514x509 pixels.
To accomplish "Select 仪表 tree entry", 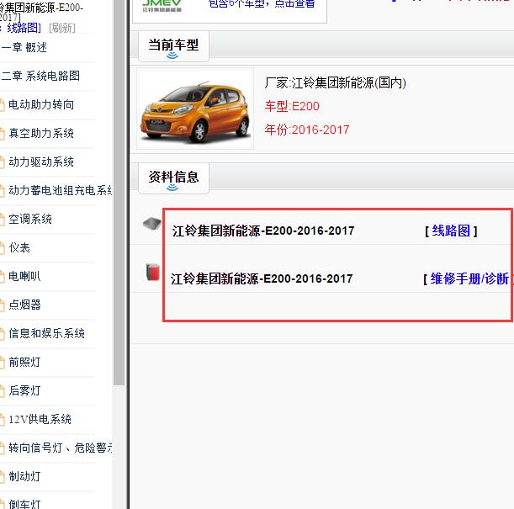I will (x=19, y=247).
